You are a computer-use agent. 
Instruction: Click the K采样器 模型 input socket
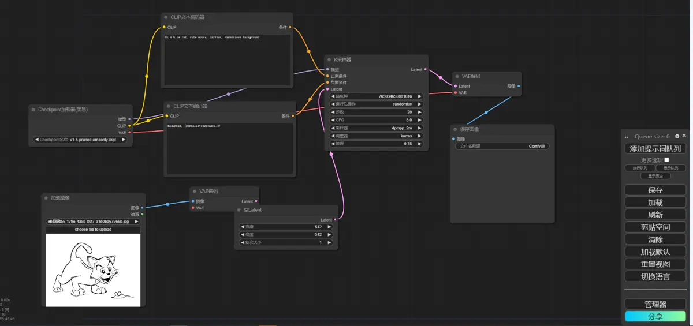pos(327,69)
